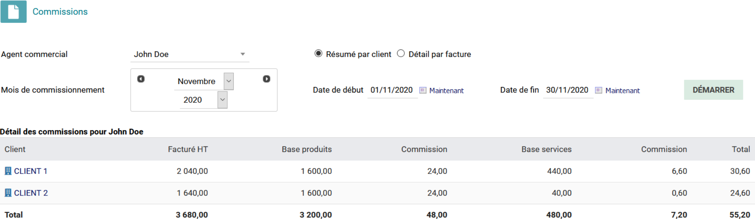
Task: Go to previous month arrow icon
Action: coord(141,79)
